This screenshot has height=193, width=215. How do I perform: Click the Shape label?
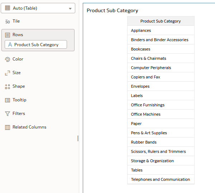(19, 86)
